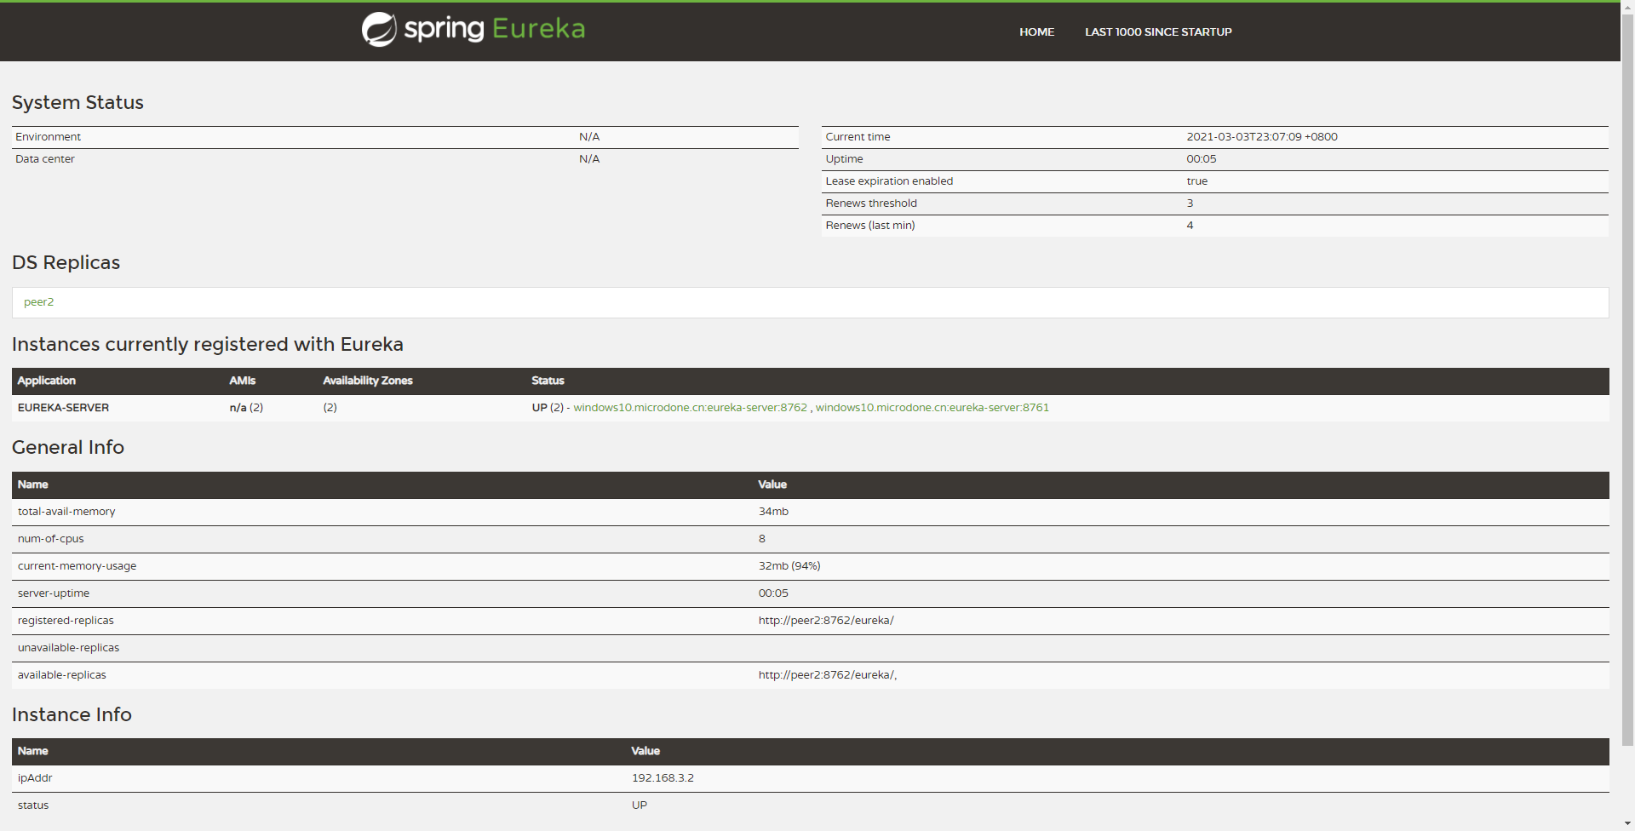Select the total-avail-memory value 34mb
The width and height of the screenshot is (1635, 831).
[773, 512]
